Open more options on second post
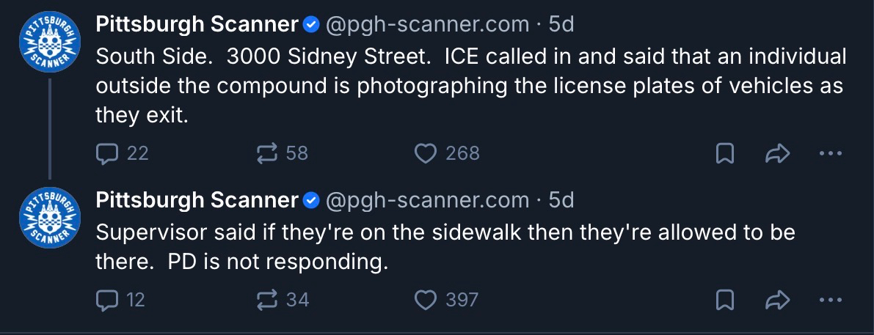 [x=830, y=300]
